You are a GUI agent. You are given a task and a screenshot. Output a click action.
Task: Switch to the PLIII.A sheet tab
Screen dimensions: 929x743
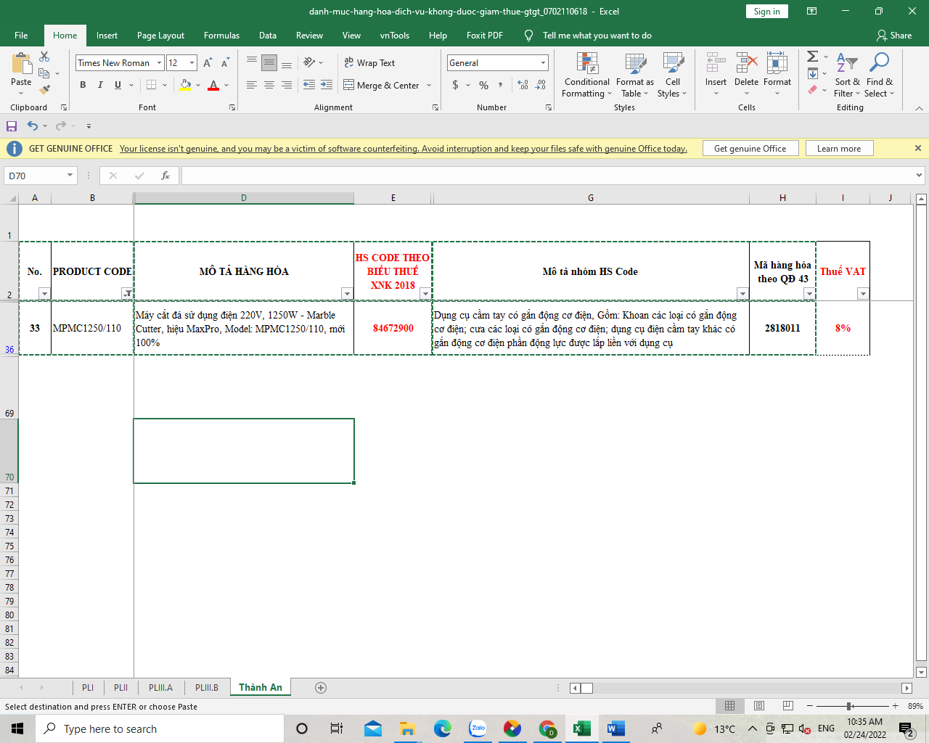[x=160, y=688]
